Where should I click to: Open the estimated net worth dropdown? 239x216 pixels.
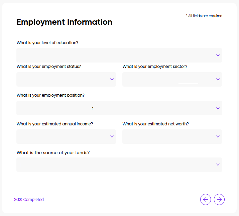coord(167,136)
